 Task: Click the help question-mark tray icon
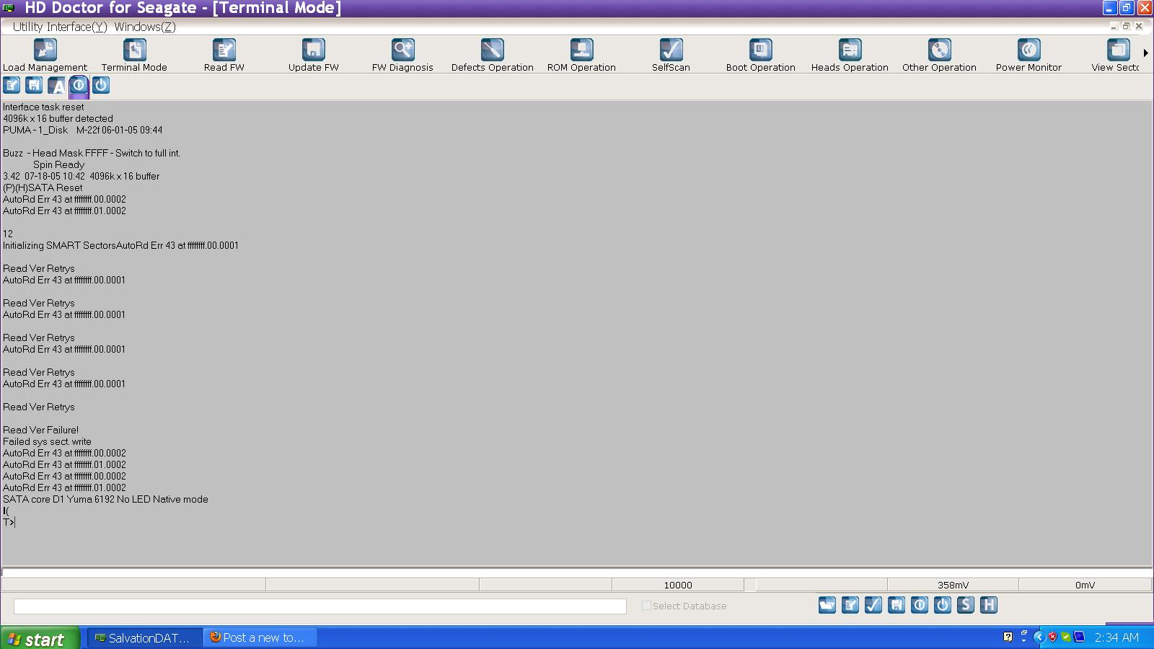tap(1008, 637)
